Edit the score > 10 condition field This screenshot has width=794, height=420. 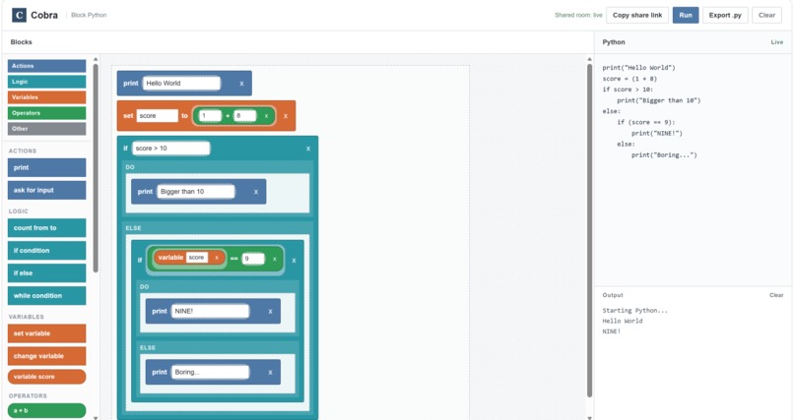[170, 149]
